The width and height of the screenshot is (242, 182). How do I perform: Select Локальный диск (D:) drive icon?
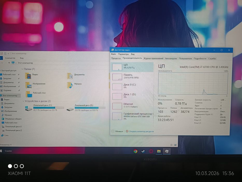[x=70, y=109]
